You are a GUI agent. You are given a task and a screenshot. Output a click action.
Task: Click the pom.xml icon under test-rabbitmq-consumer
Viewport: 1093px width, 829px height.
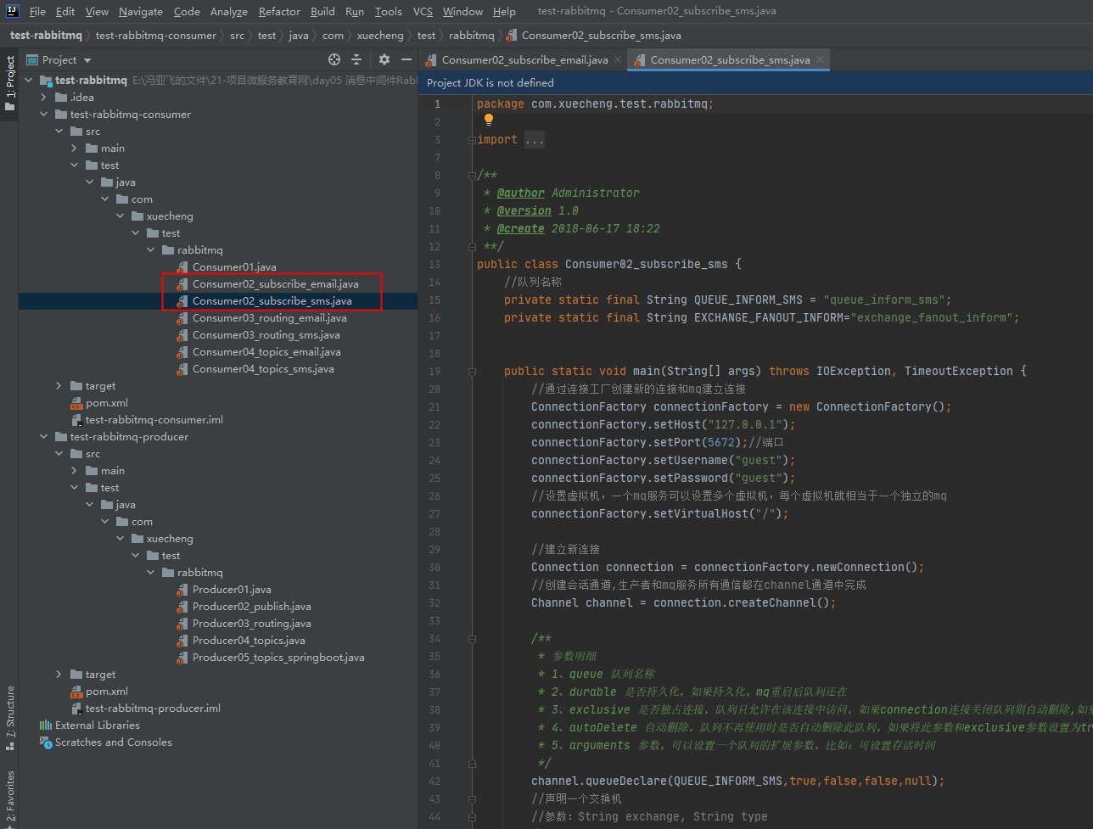tap(76, 403)
